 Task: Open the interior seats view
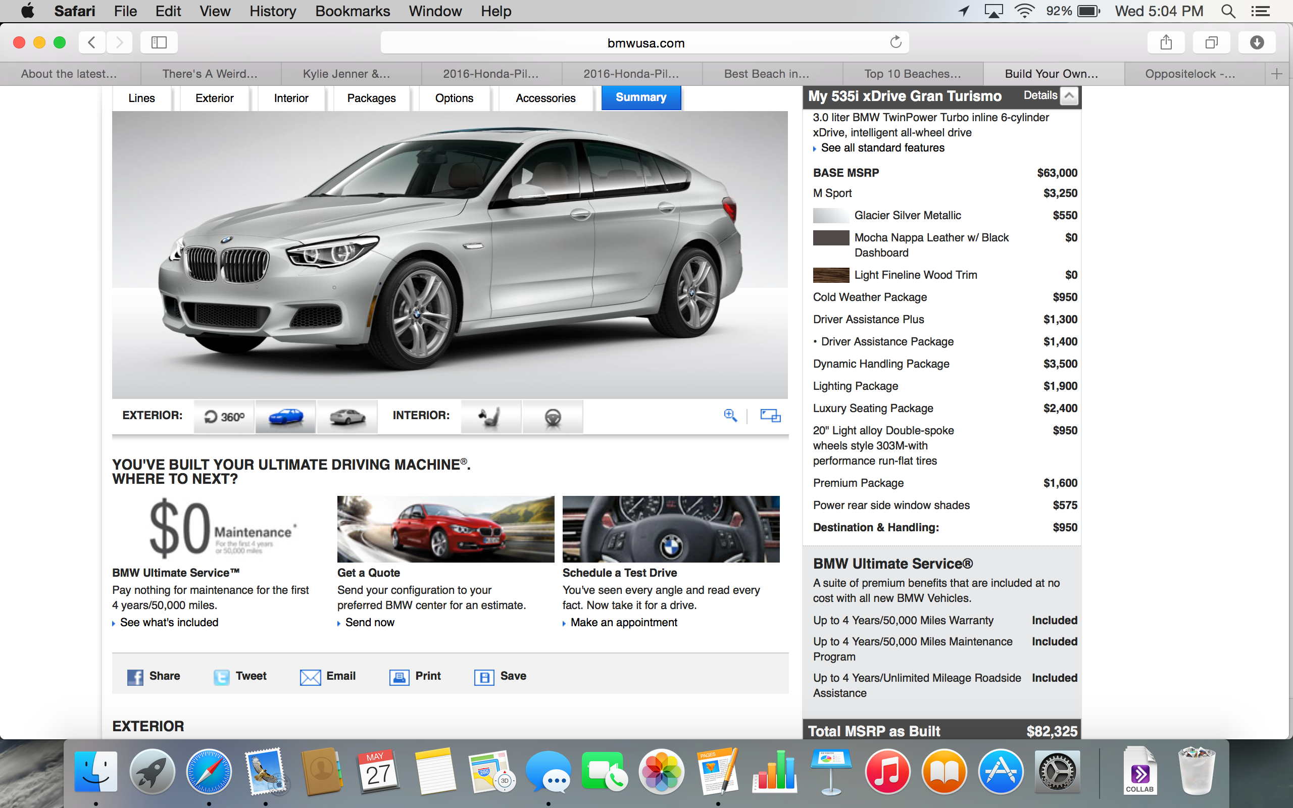[x=490, y=416]
